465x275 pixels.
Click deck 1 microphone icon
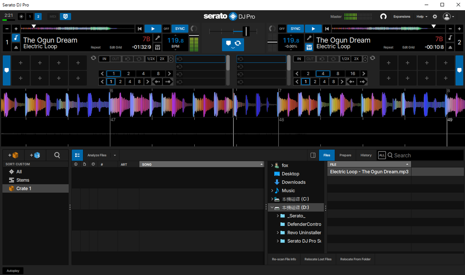tap(157, 38)
